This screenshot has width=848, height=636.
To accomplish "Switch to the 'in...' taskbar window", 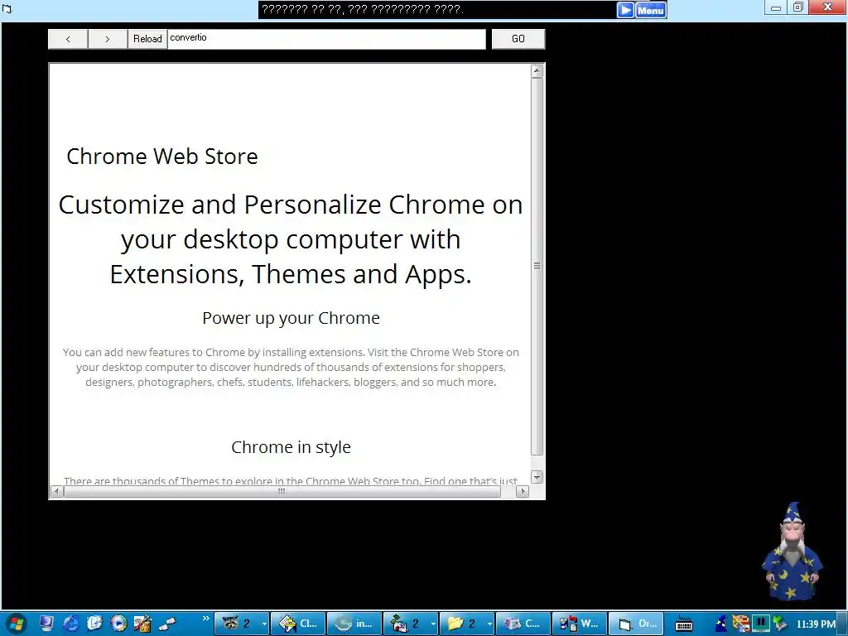I will [354, 624].
